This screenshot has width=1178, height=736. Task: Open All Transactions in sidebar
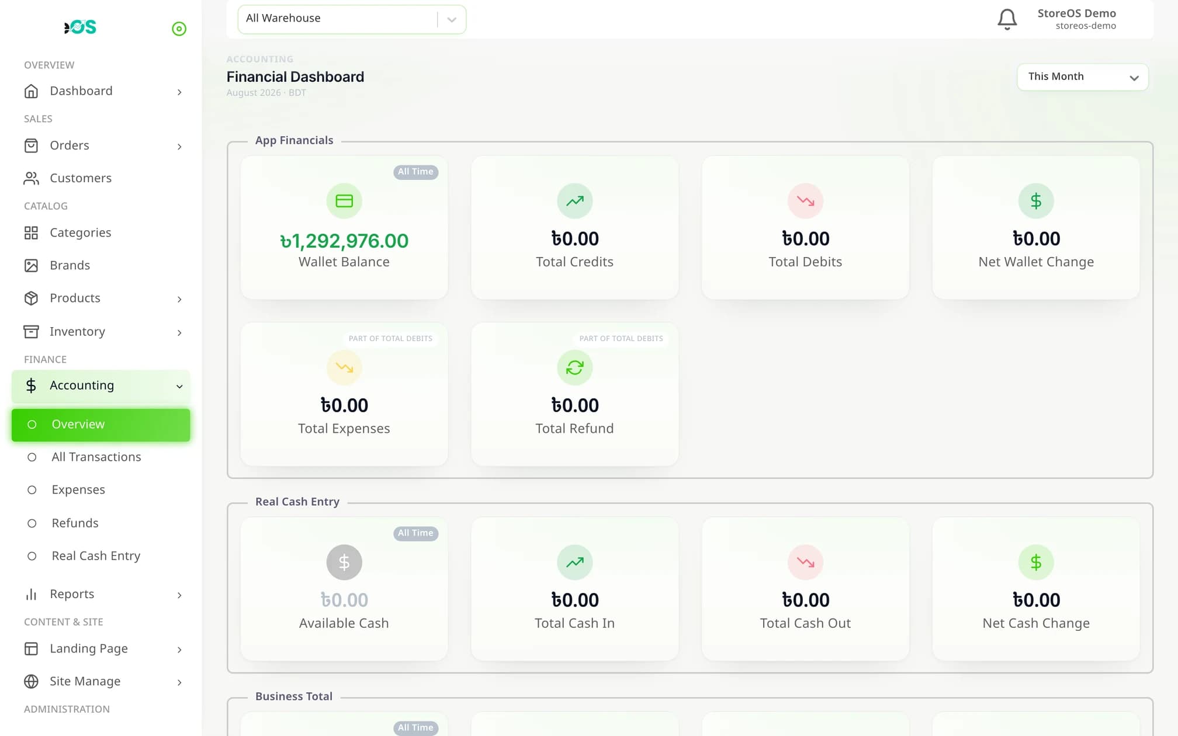click(101, 457)
